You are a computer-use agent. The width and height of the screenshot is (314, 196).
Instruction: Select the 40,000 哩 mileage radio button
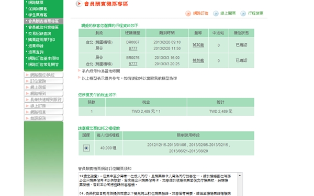click(86, 148)
